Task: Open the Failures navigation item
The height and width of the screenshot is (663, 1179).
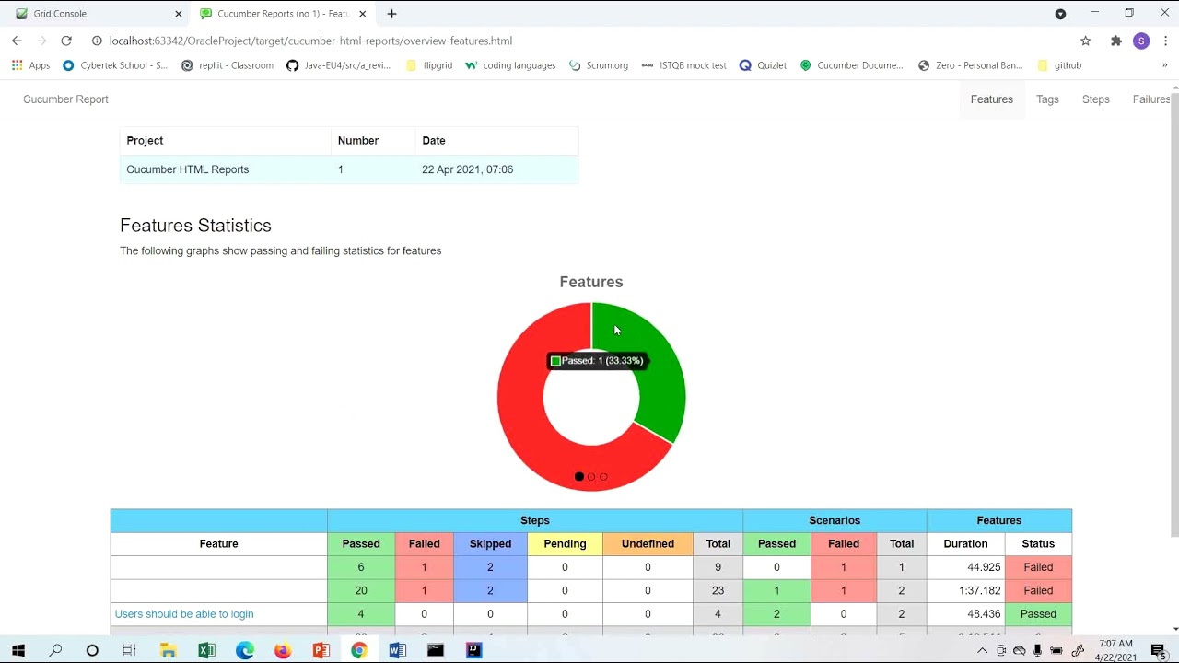Action: [1150, 99]
